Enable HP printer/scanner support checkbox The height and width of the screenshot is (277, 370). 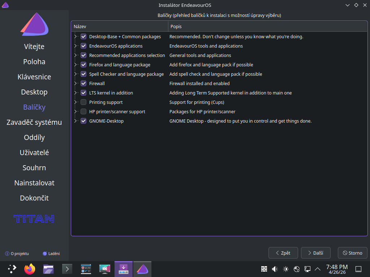pos(83,111)
